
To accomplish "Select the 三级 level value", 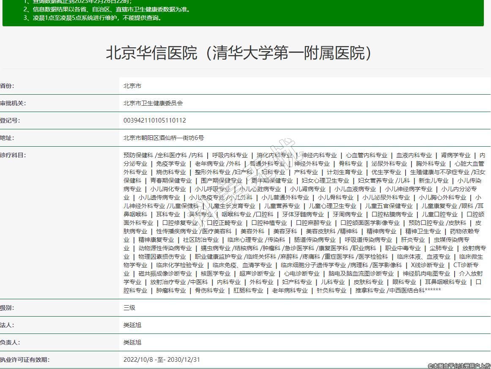I will (129, 308).
